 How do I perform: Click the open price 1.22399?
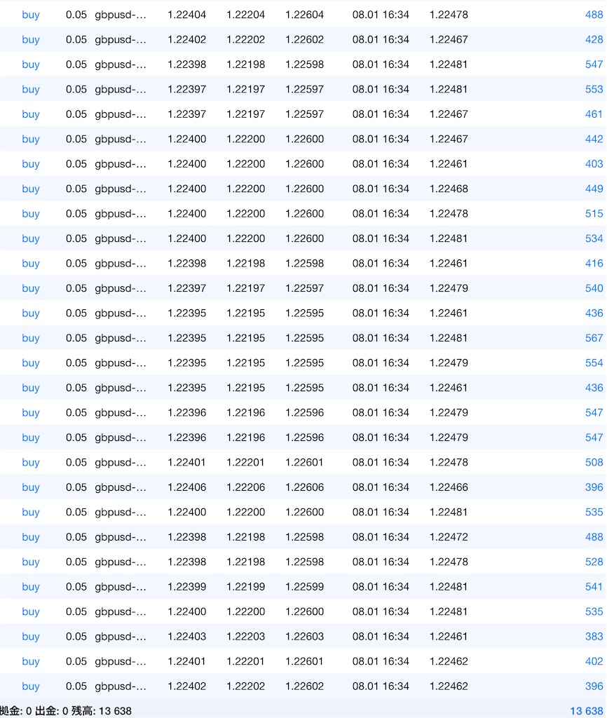(186, 587)
